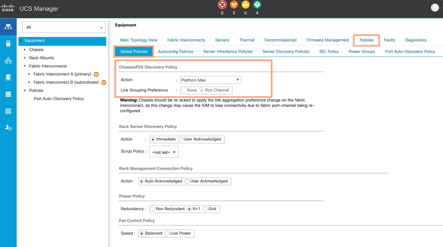Choose Non Redundant power redundancy

153,209
